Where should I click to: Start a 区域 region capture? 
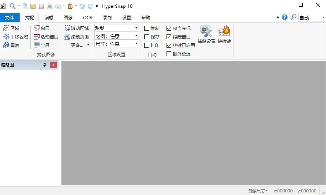11,28
